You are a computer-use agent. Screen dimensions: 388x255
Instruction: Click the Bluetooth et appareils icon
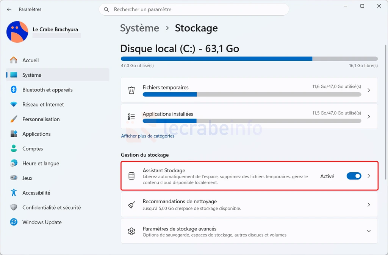14,90
